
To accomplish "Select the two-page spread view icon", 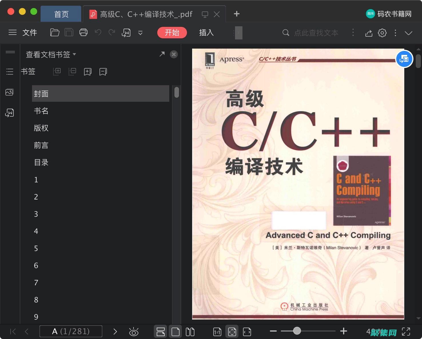I will pos(190,331).
